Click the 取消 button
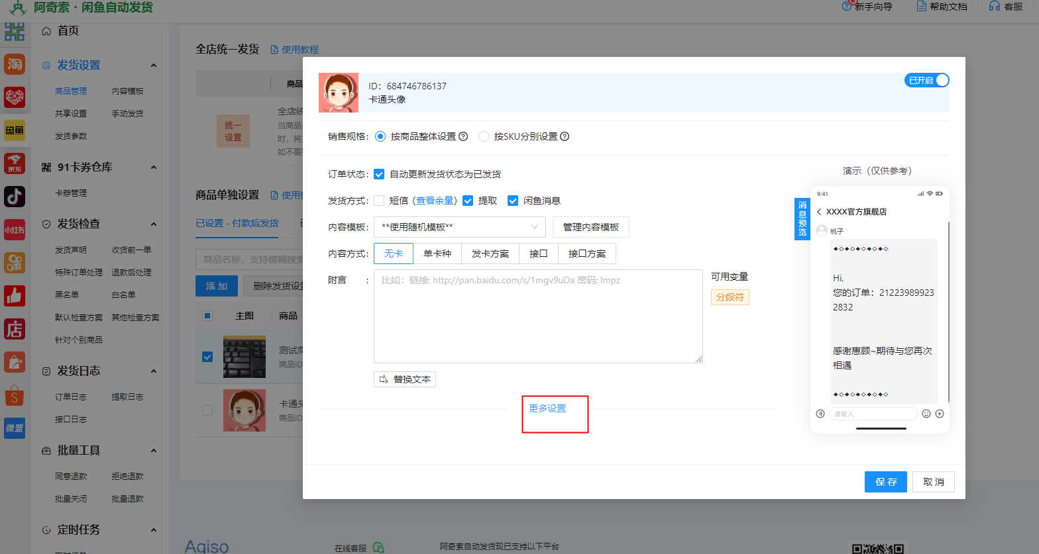 (x=934, y=482)
